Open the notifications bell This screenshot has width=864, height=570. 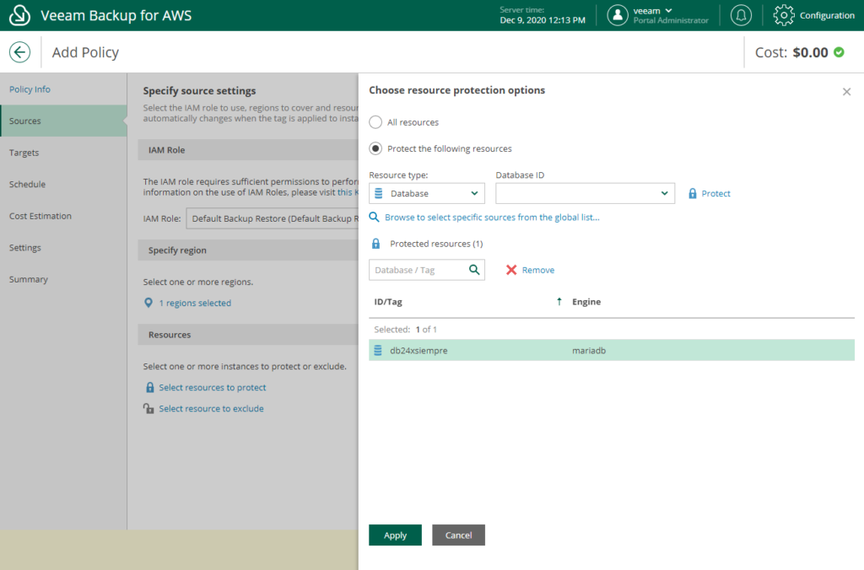pyautogui.click(x=741, y=15)
